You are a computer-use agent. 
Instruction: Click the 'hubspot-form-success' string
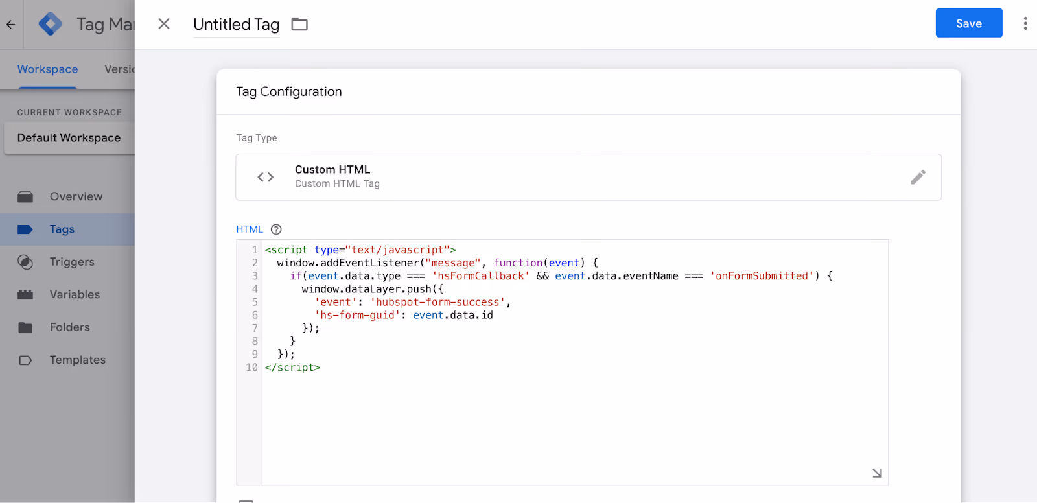[x=437, y=302]
